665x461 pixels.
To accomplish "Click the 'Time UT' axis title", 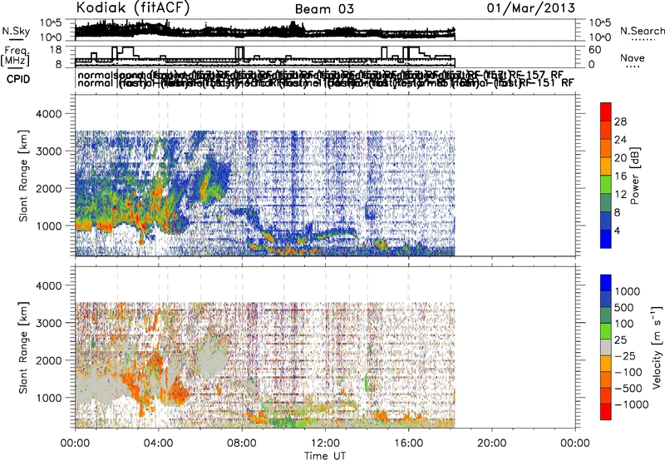I will pos(325,455).
